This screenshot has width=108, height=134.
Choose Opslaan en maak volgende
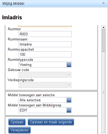coord(51,122)
